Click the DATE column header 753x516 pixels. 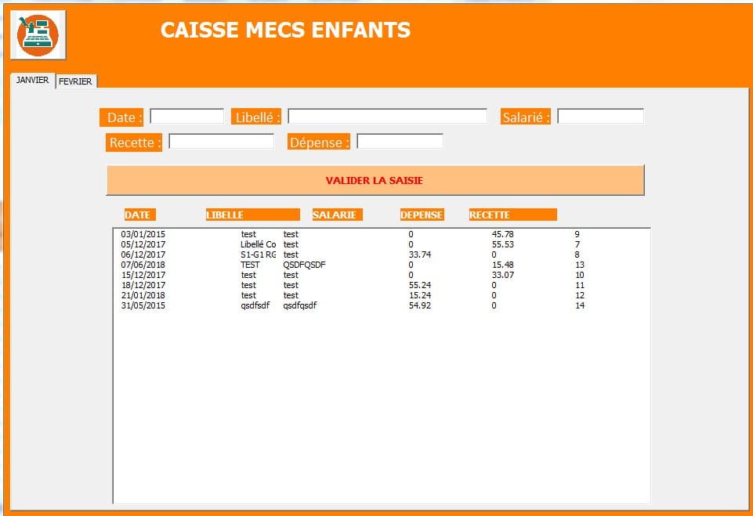point(139,215)
